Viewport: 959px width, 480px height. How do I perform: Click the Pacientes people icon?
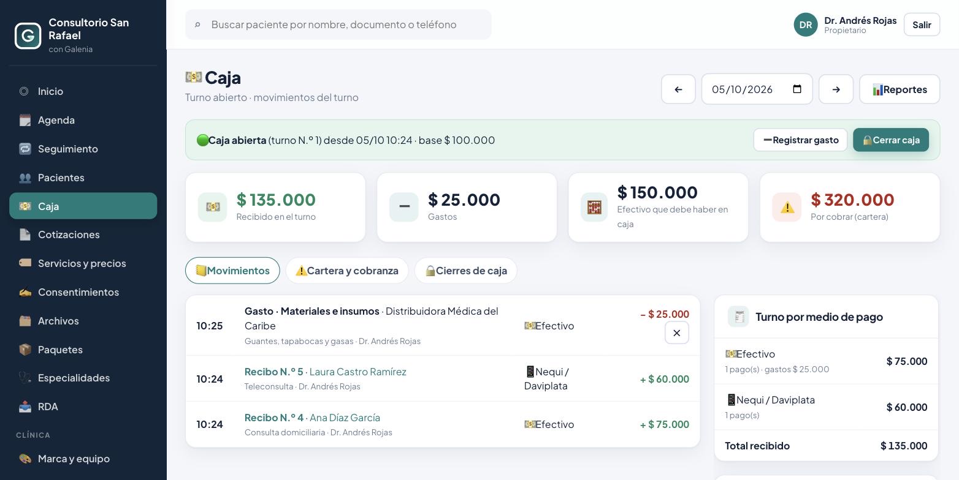25,178
